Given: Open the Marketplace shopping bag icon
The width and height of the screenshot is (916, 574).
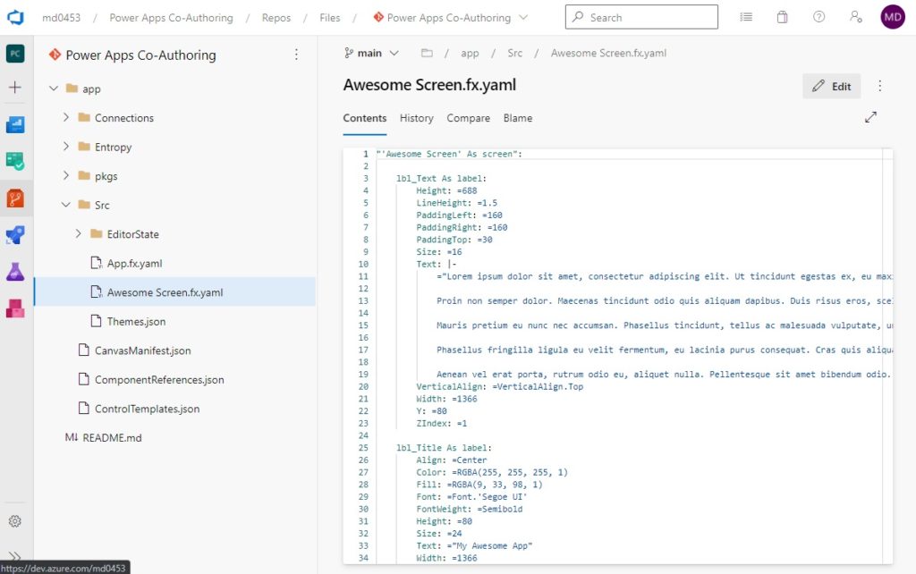Looking at the screenshot, I should coord(782,18).
